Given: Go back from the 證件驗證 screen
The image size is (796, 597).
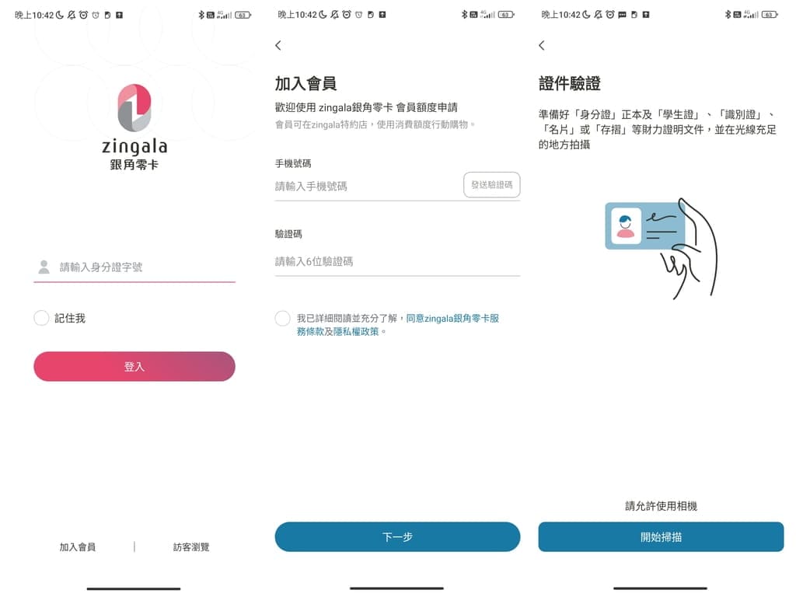Looking at the screenshot, I should [542, 45].
